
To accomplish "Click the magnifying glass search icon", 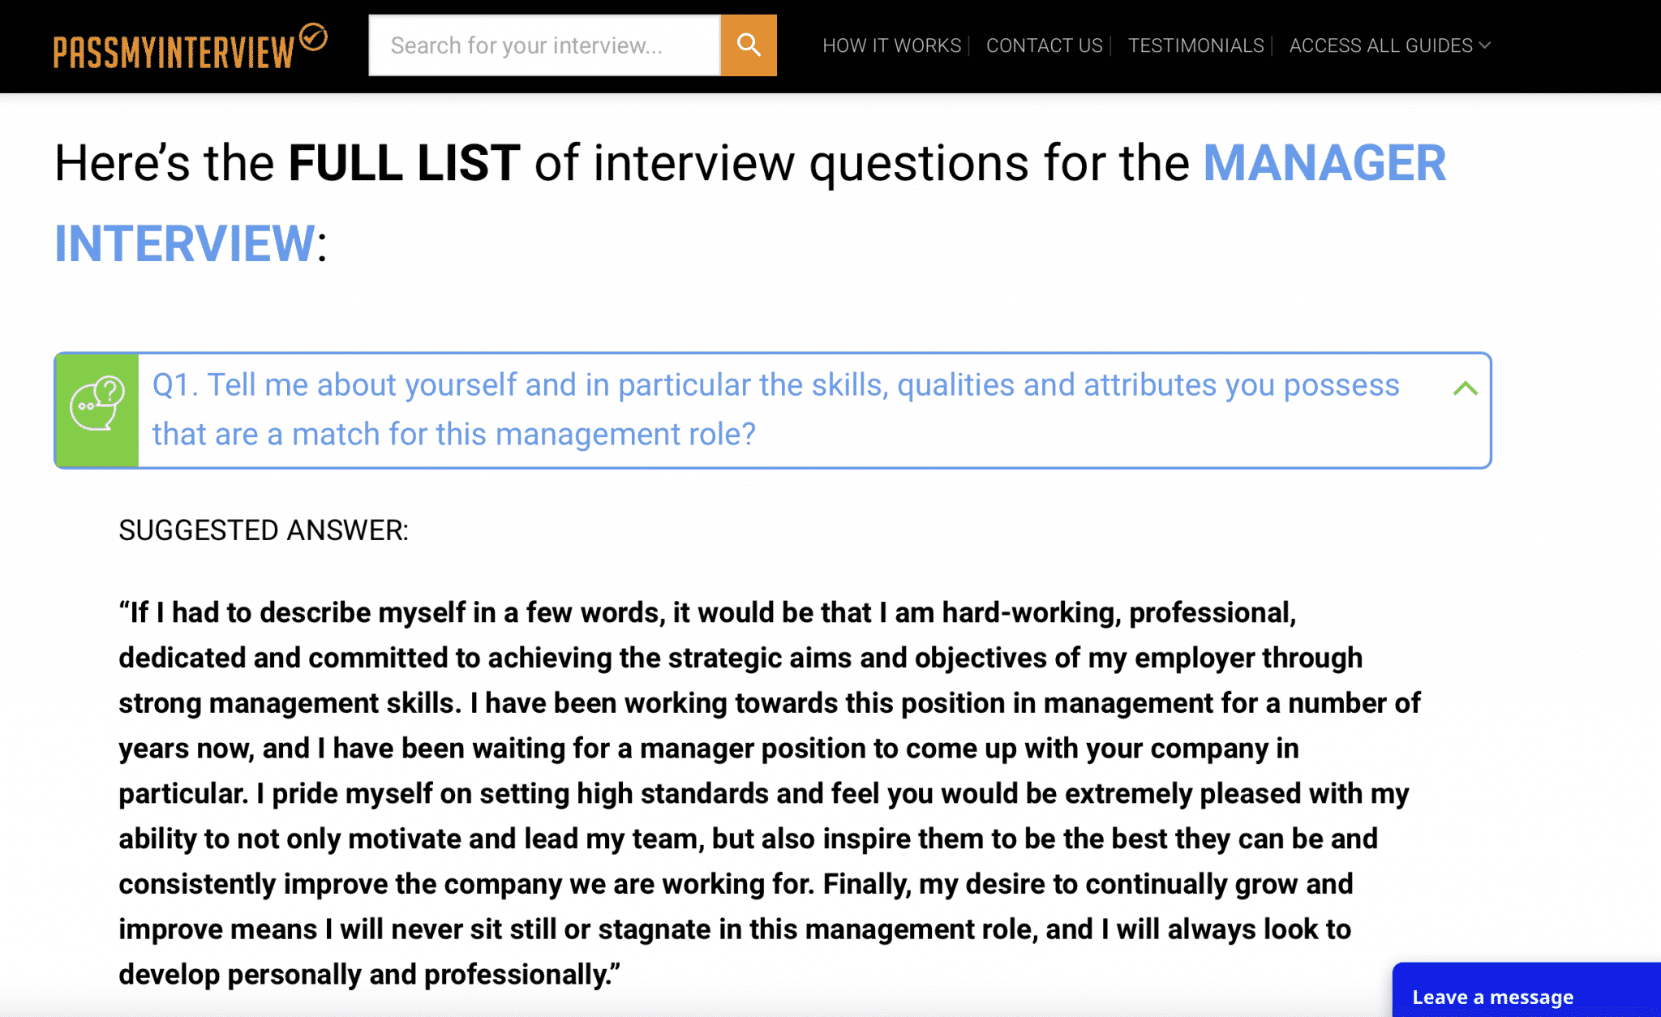I will coord(747,45).
